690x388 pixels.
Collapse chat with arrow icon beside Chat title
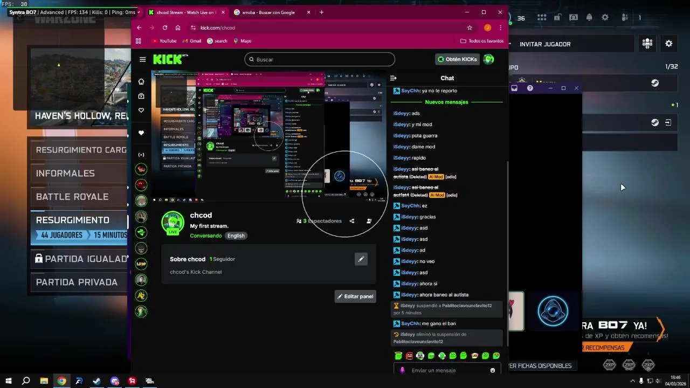point(394,78)
